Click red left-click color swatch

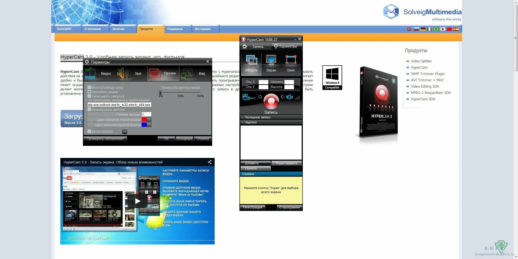(x=144, y=119)
